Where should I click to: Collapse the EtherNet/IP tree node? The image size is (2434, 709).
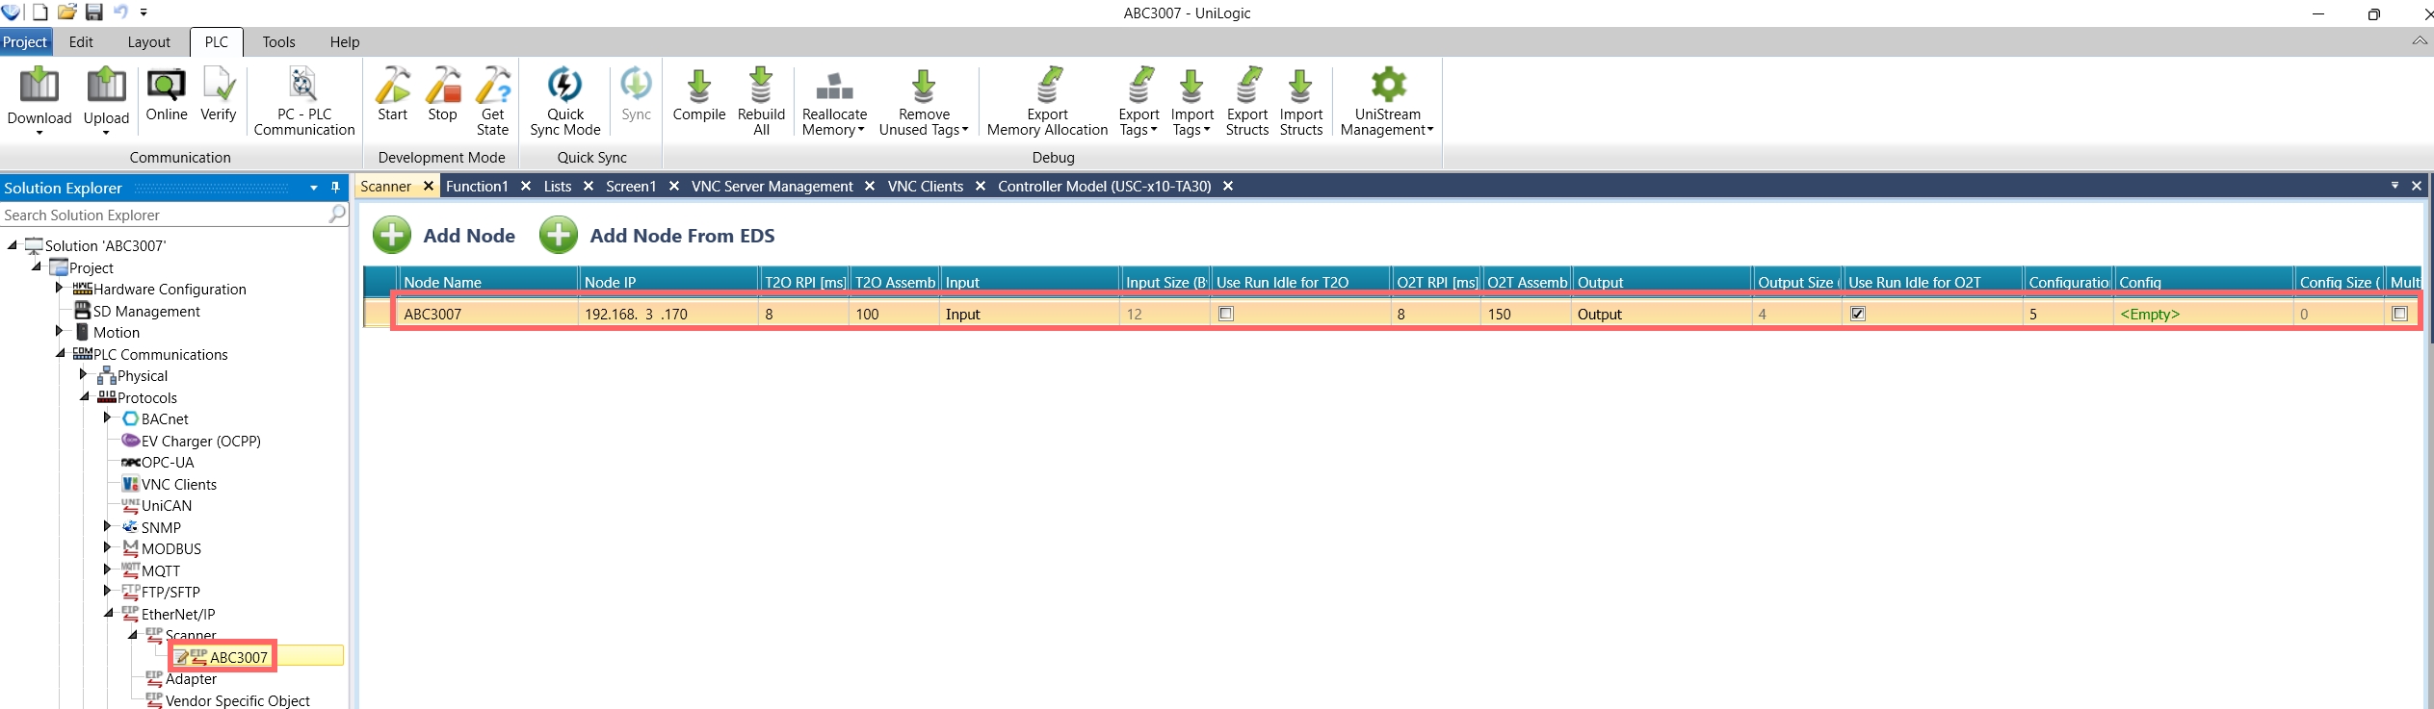click(x=109, y=613)
